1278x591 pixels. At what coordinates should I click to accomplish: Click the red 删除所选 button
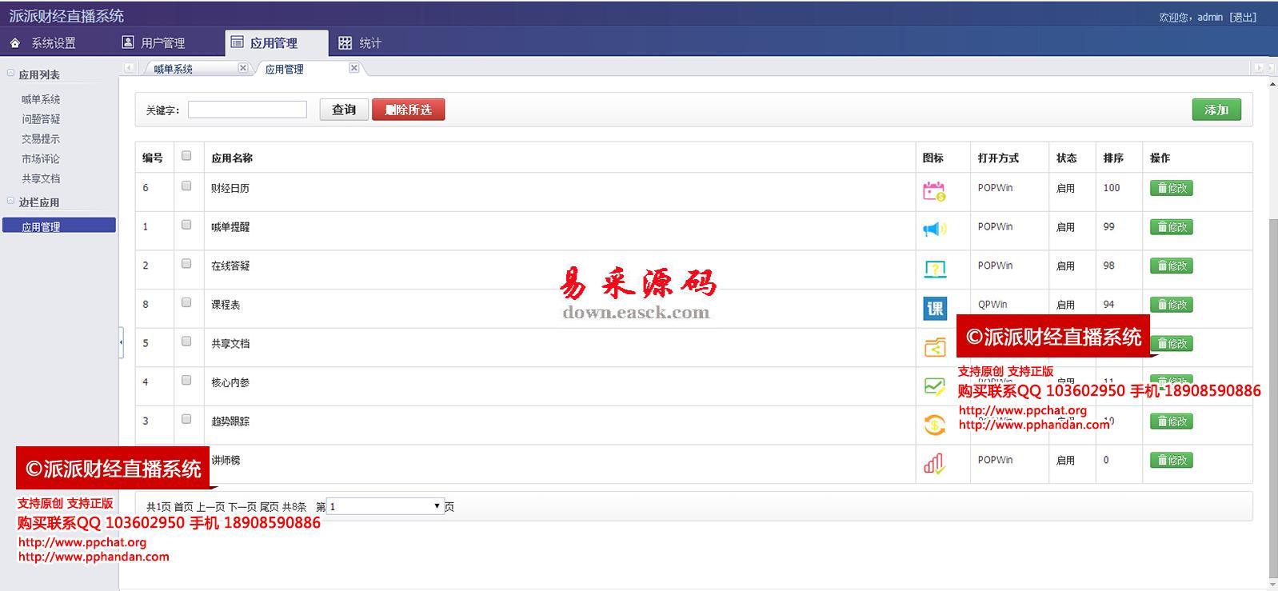408,110
